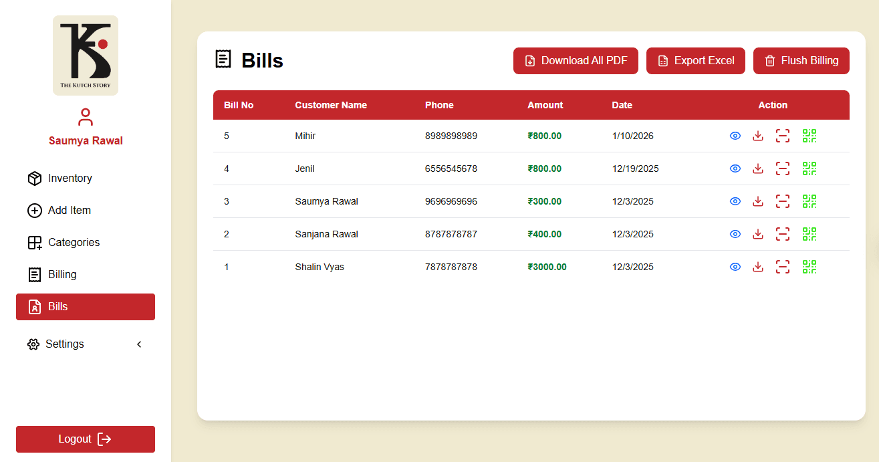Open Settings in sidebar
879x462 pixels.
click(x=86, y=344)
